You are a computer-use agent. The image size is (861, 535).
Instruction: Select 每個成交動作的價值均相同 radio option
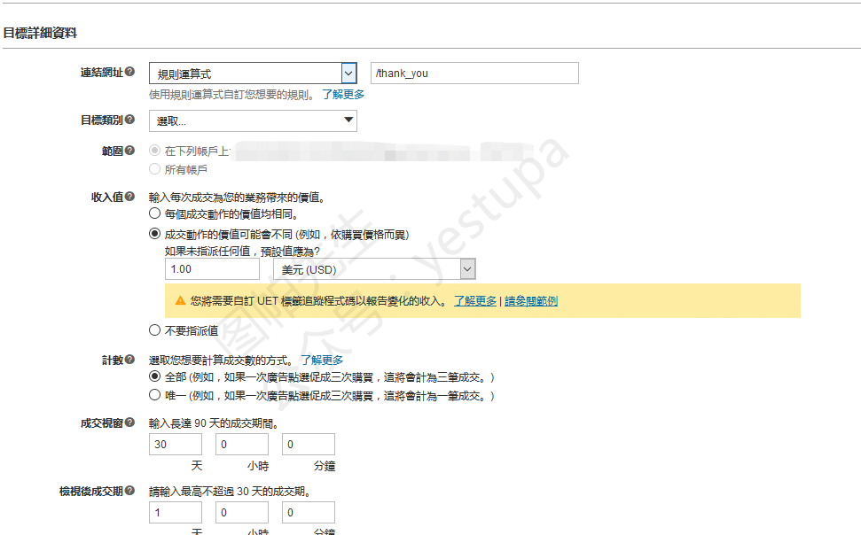(155, 213)
